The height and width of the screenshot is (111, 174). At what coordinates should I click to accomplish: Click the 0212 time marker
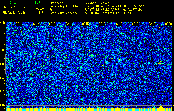click(x=36, y=24)
